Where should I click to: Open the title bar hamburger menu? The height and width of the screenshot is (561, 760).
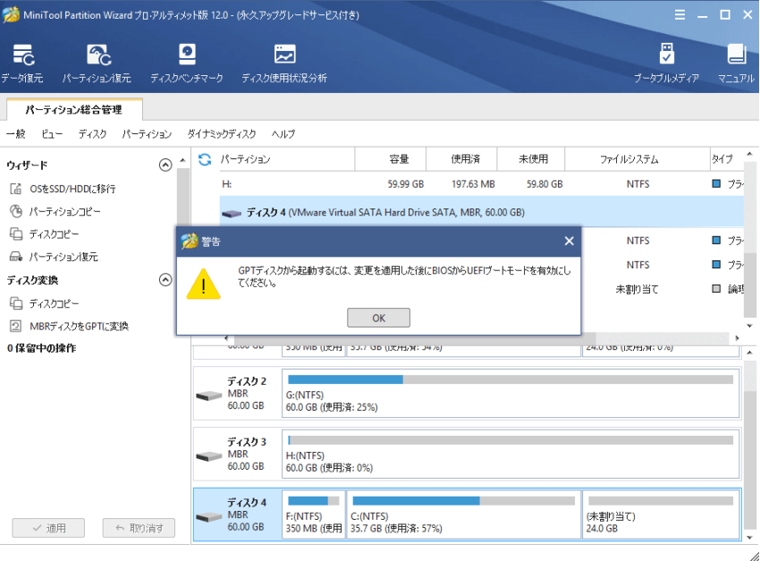click(x=680, y=14)
